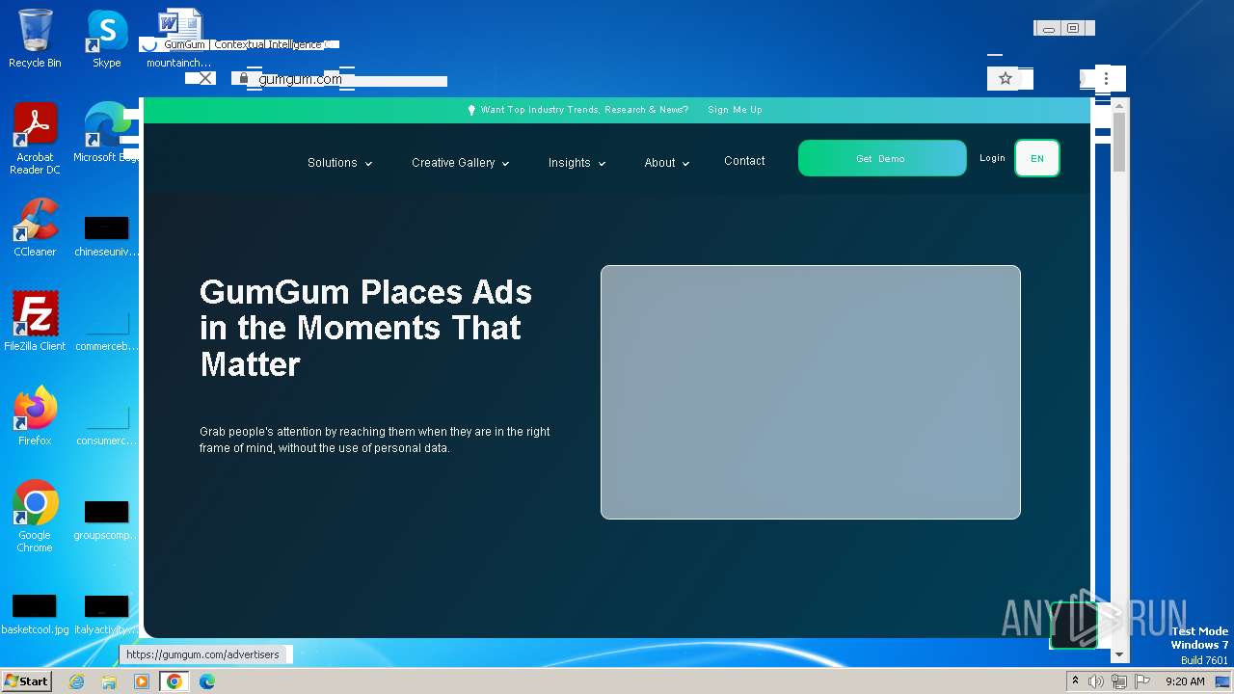Screen dimensions: 1234x694
Task: Open Edge from the taskbar
Action: (206, 681)
